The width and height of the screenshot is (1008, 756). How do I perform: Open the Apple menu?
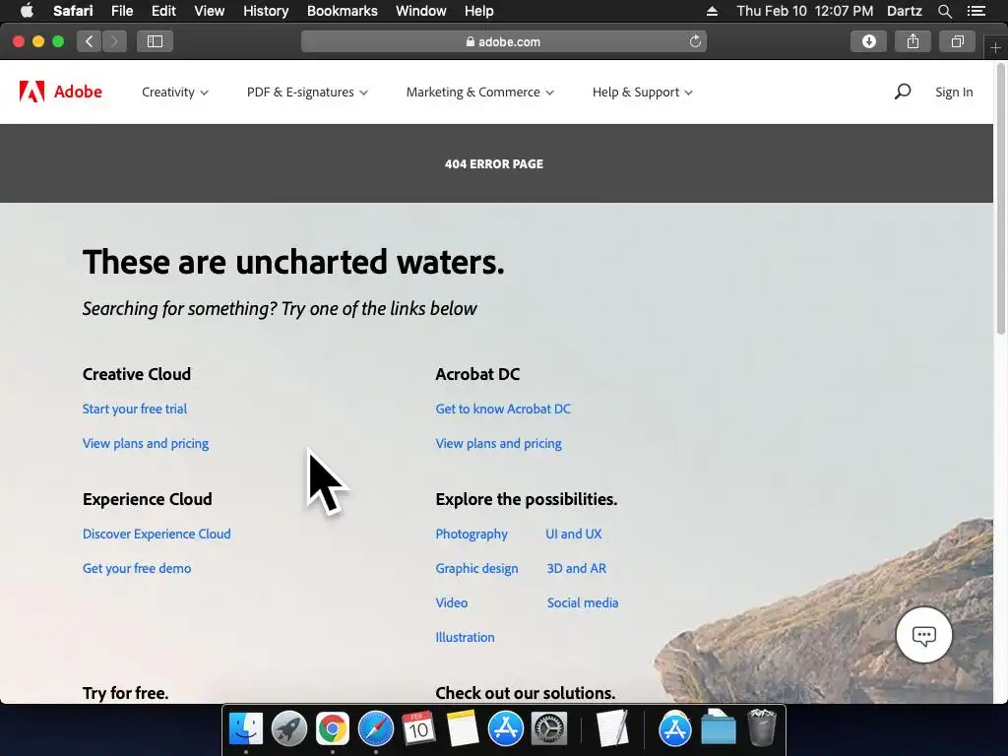coord(27,10)
